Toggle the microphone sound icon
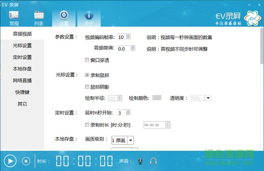264x171 pixels. 140,161
